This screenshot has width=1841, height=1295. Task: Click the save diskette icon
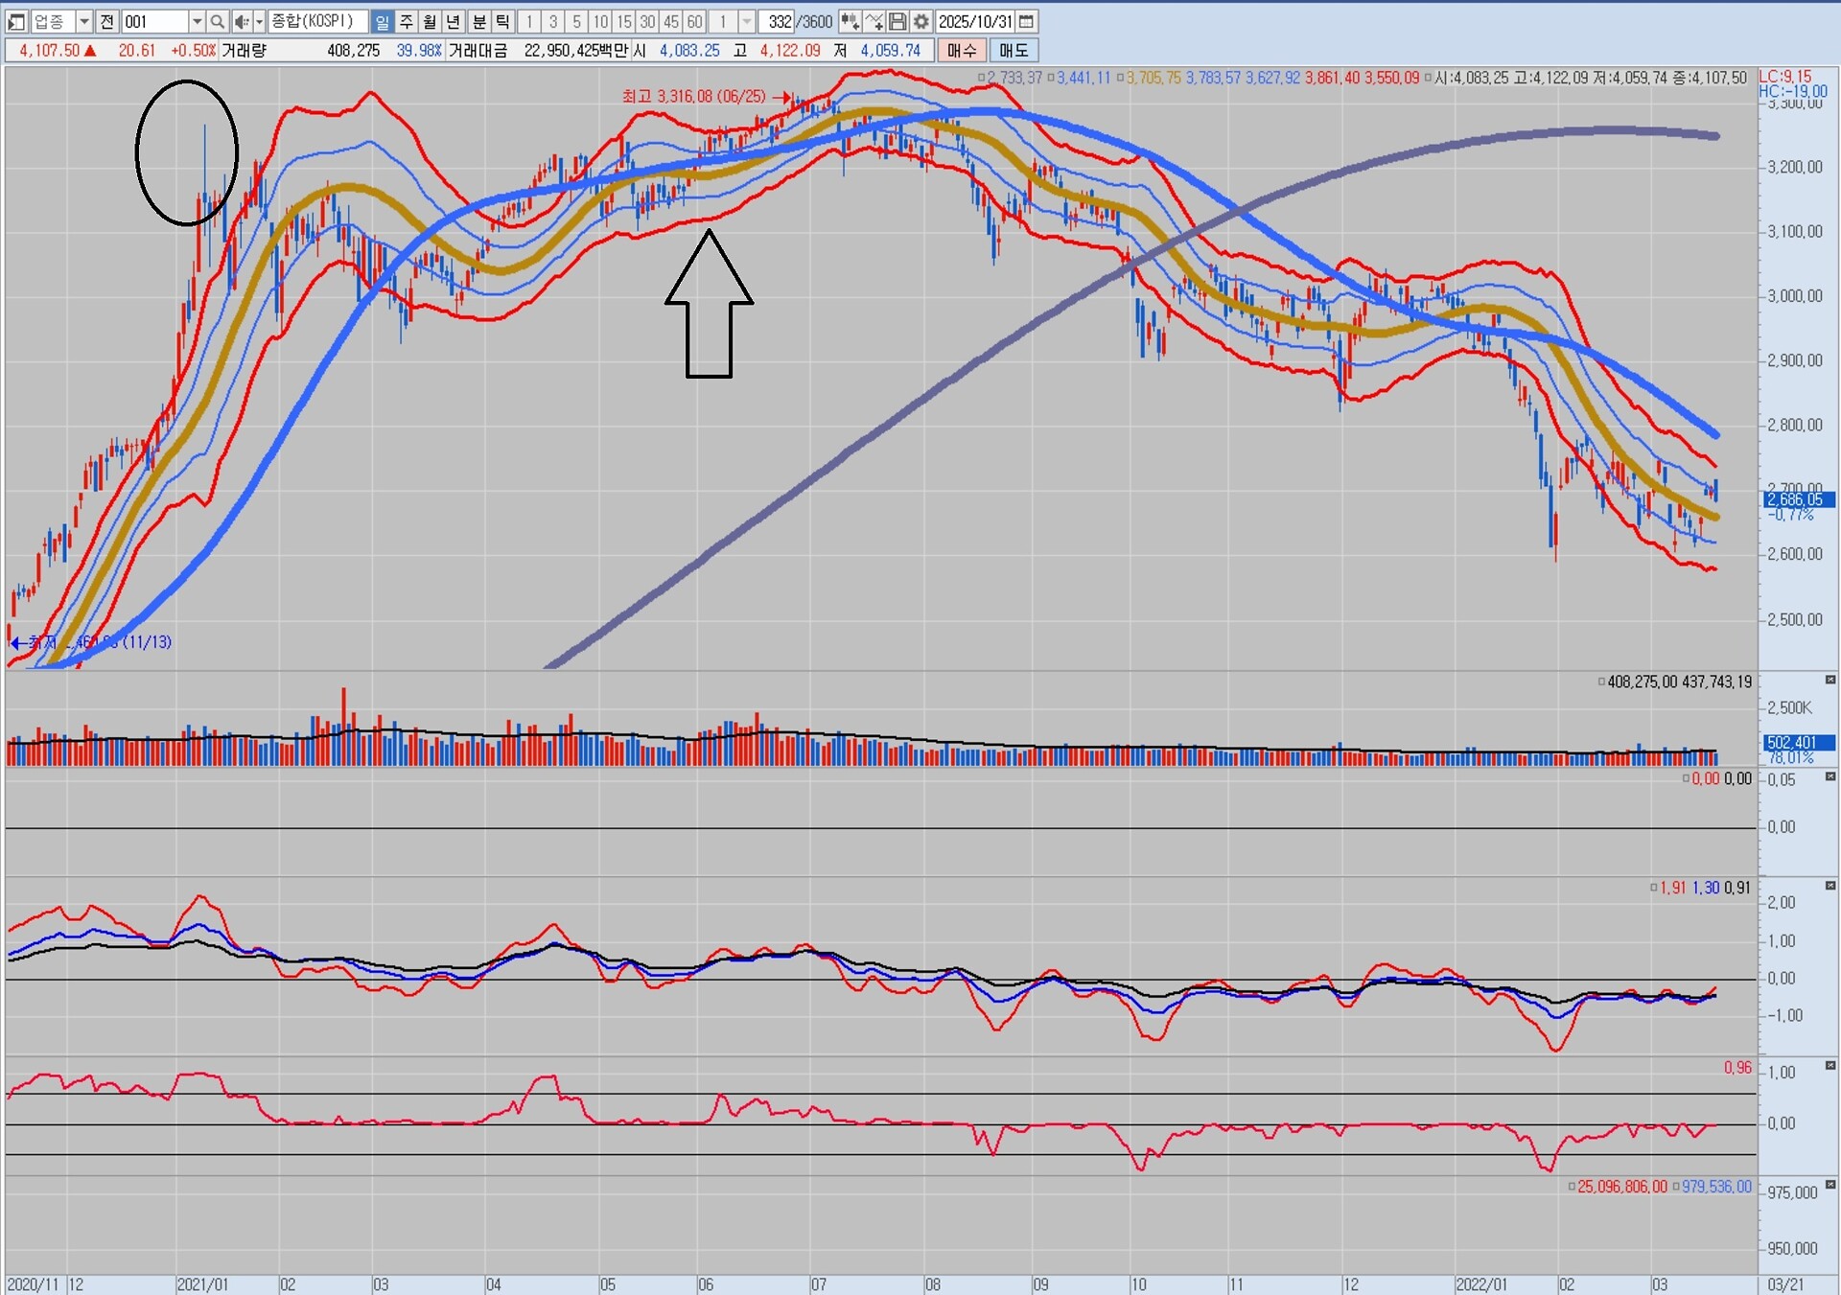[897, 21]
